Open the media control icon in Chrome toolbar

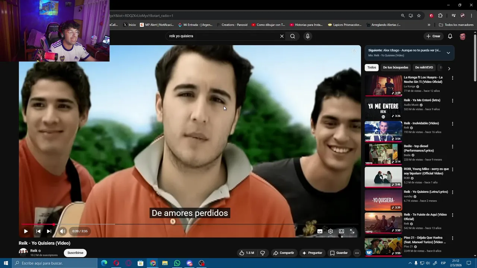coord(454,16)
